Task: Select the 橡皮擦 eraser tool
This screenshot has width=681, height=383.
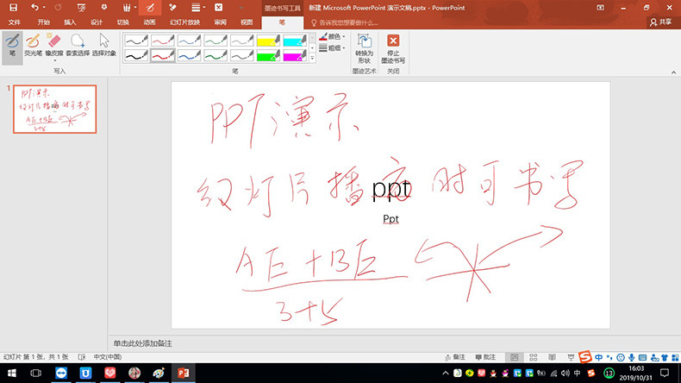Action: (54, 44)
